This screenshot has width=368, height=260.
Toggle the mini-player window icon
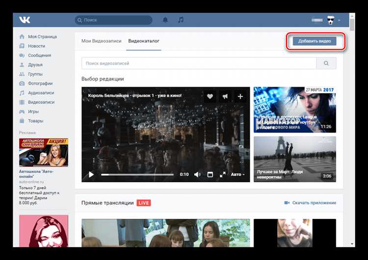210,174
